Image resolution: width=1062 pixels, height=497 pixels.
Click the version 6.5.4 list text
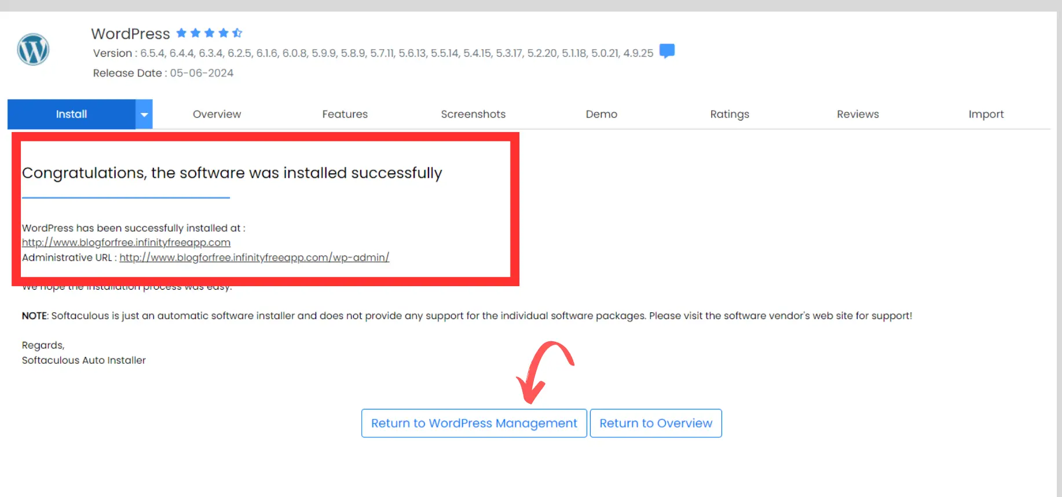[397, 53]
